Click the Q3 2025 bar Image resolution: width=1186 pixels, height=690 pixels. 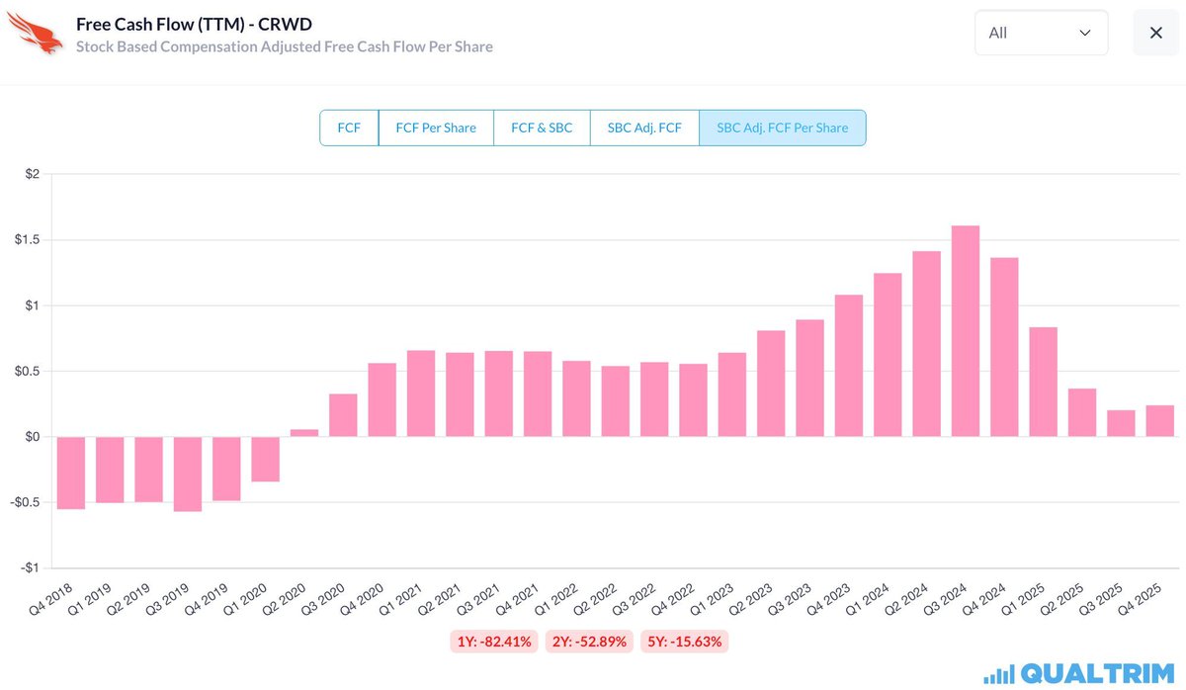pyautogui.click(x=1121, y=423)
